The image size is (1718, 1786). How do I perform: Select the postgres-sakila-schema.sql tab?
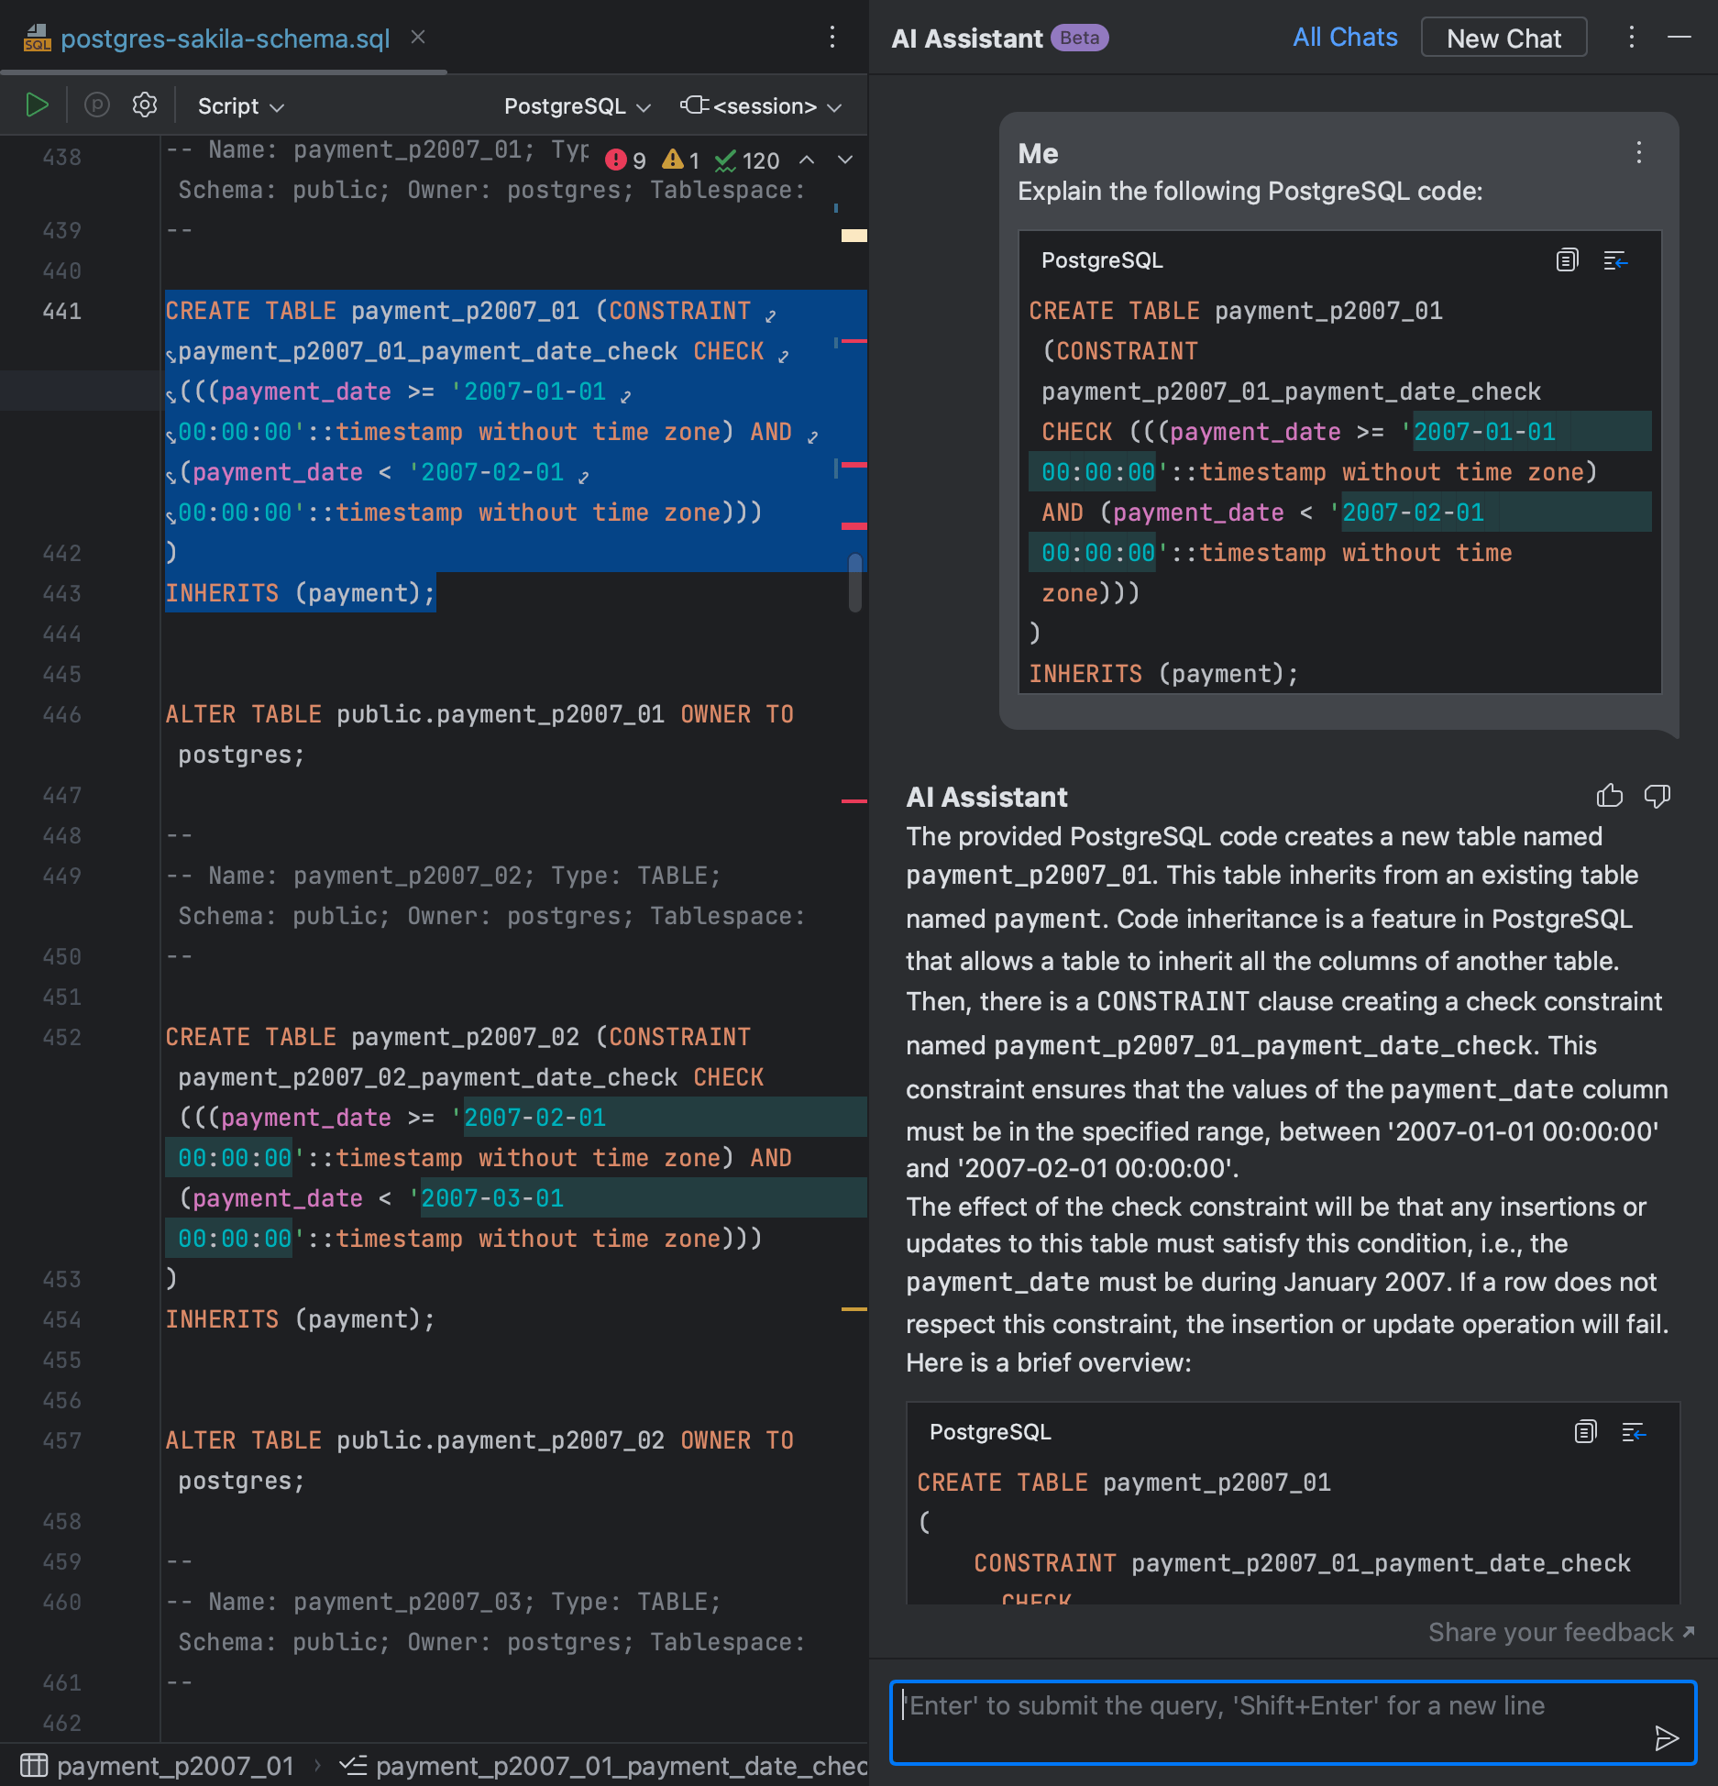225,39
